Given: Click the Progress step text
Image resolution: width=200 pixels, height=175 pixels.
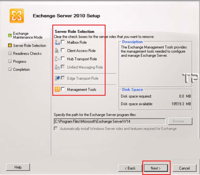Looking at the screenshot, I should coord(20,62).
